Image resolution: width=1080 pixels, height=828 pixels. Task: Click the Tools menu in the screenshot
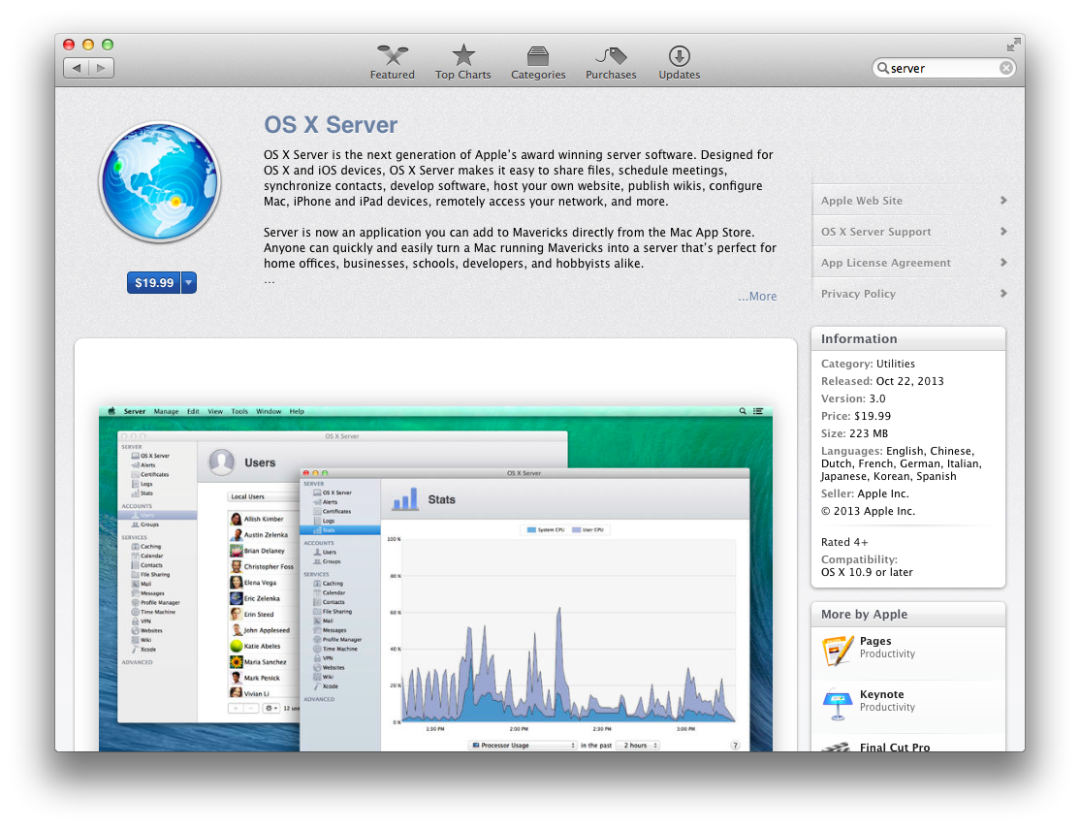coord(239,411)
